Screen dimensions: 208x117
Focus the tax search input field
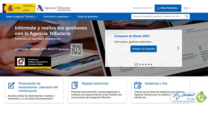pyautogui.click(x=158, y=16)
